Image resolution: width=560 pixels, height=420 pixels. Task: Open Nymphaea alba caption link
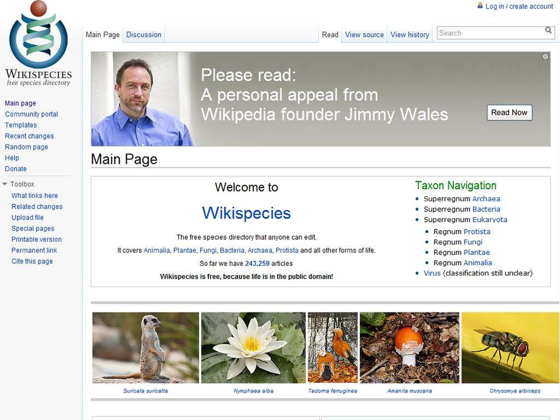click(x=254, y=391)
